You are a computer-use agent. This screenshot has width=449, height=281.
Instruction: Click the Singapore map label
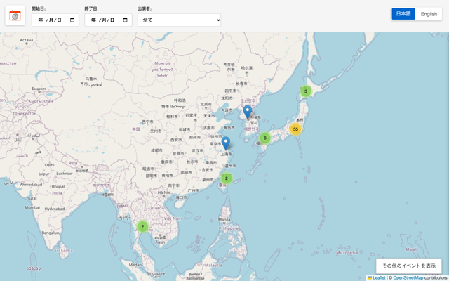click(156, 273)
